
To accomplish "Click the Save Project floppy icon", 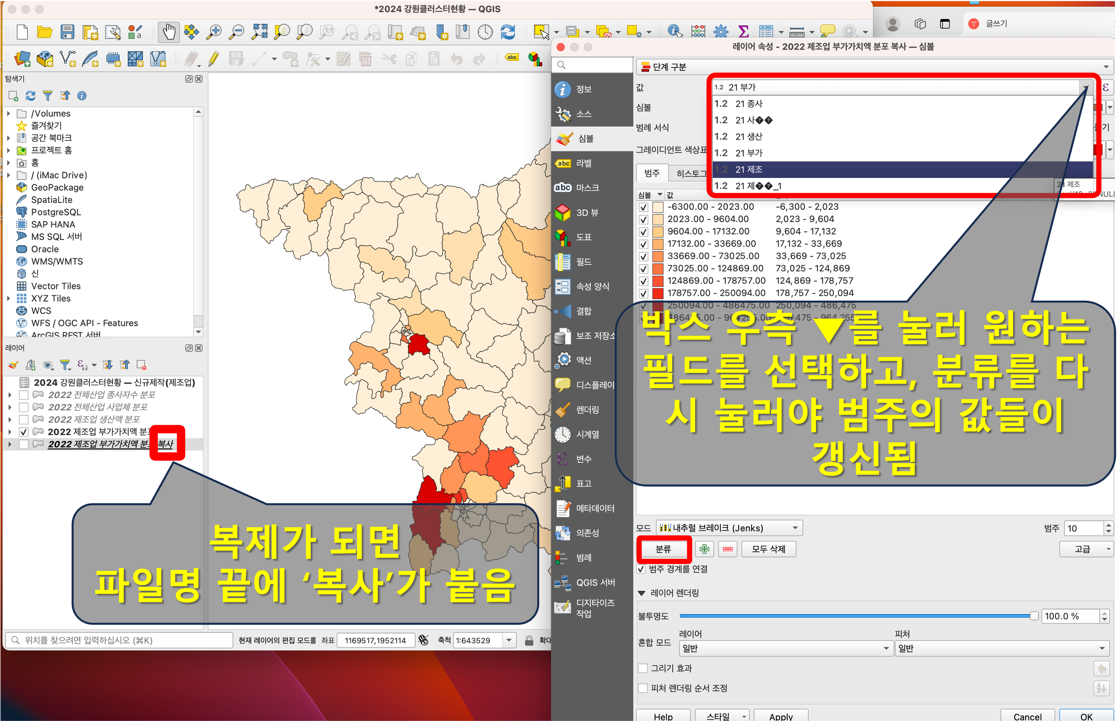I will tap(67, 32).
